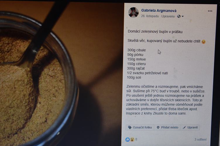Expand the privacy audience dropdown arrow
The height and width of the screenshot is (146, 220).
click(183, 17)
